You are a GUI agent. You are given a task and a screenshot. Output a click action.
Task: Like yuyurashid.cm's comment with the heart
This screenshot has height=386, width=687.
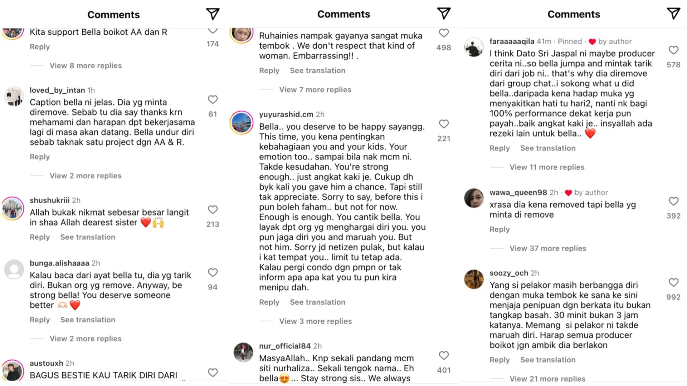[443, 124]
